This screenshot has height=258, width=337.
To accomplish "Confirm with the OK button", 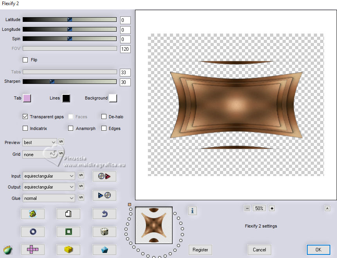I will [318, 250].
